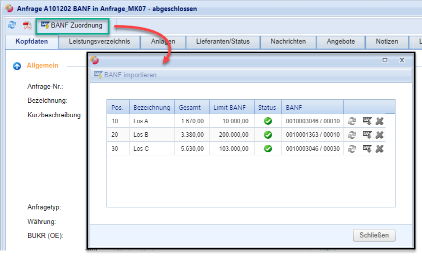
Task: Remove BANF assignment of Los A
Action: [x=379, y=121]
